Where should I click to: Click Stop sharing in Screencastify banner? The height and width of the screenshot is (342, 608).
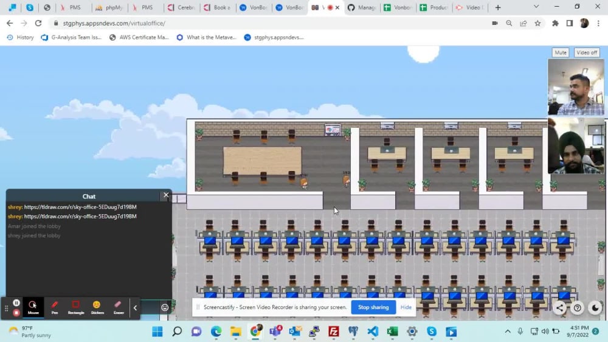[373, 307]
